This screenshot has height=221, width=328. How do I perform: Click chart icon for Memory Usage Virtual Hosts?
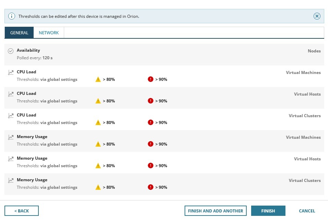click(x=11, y=159)
